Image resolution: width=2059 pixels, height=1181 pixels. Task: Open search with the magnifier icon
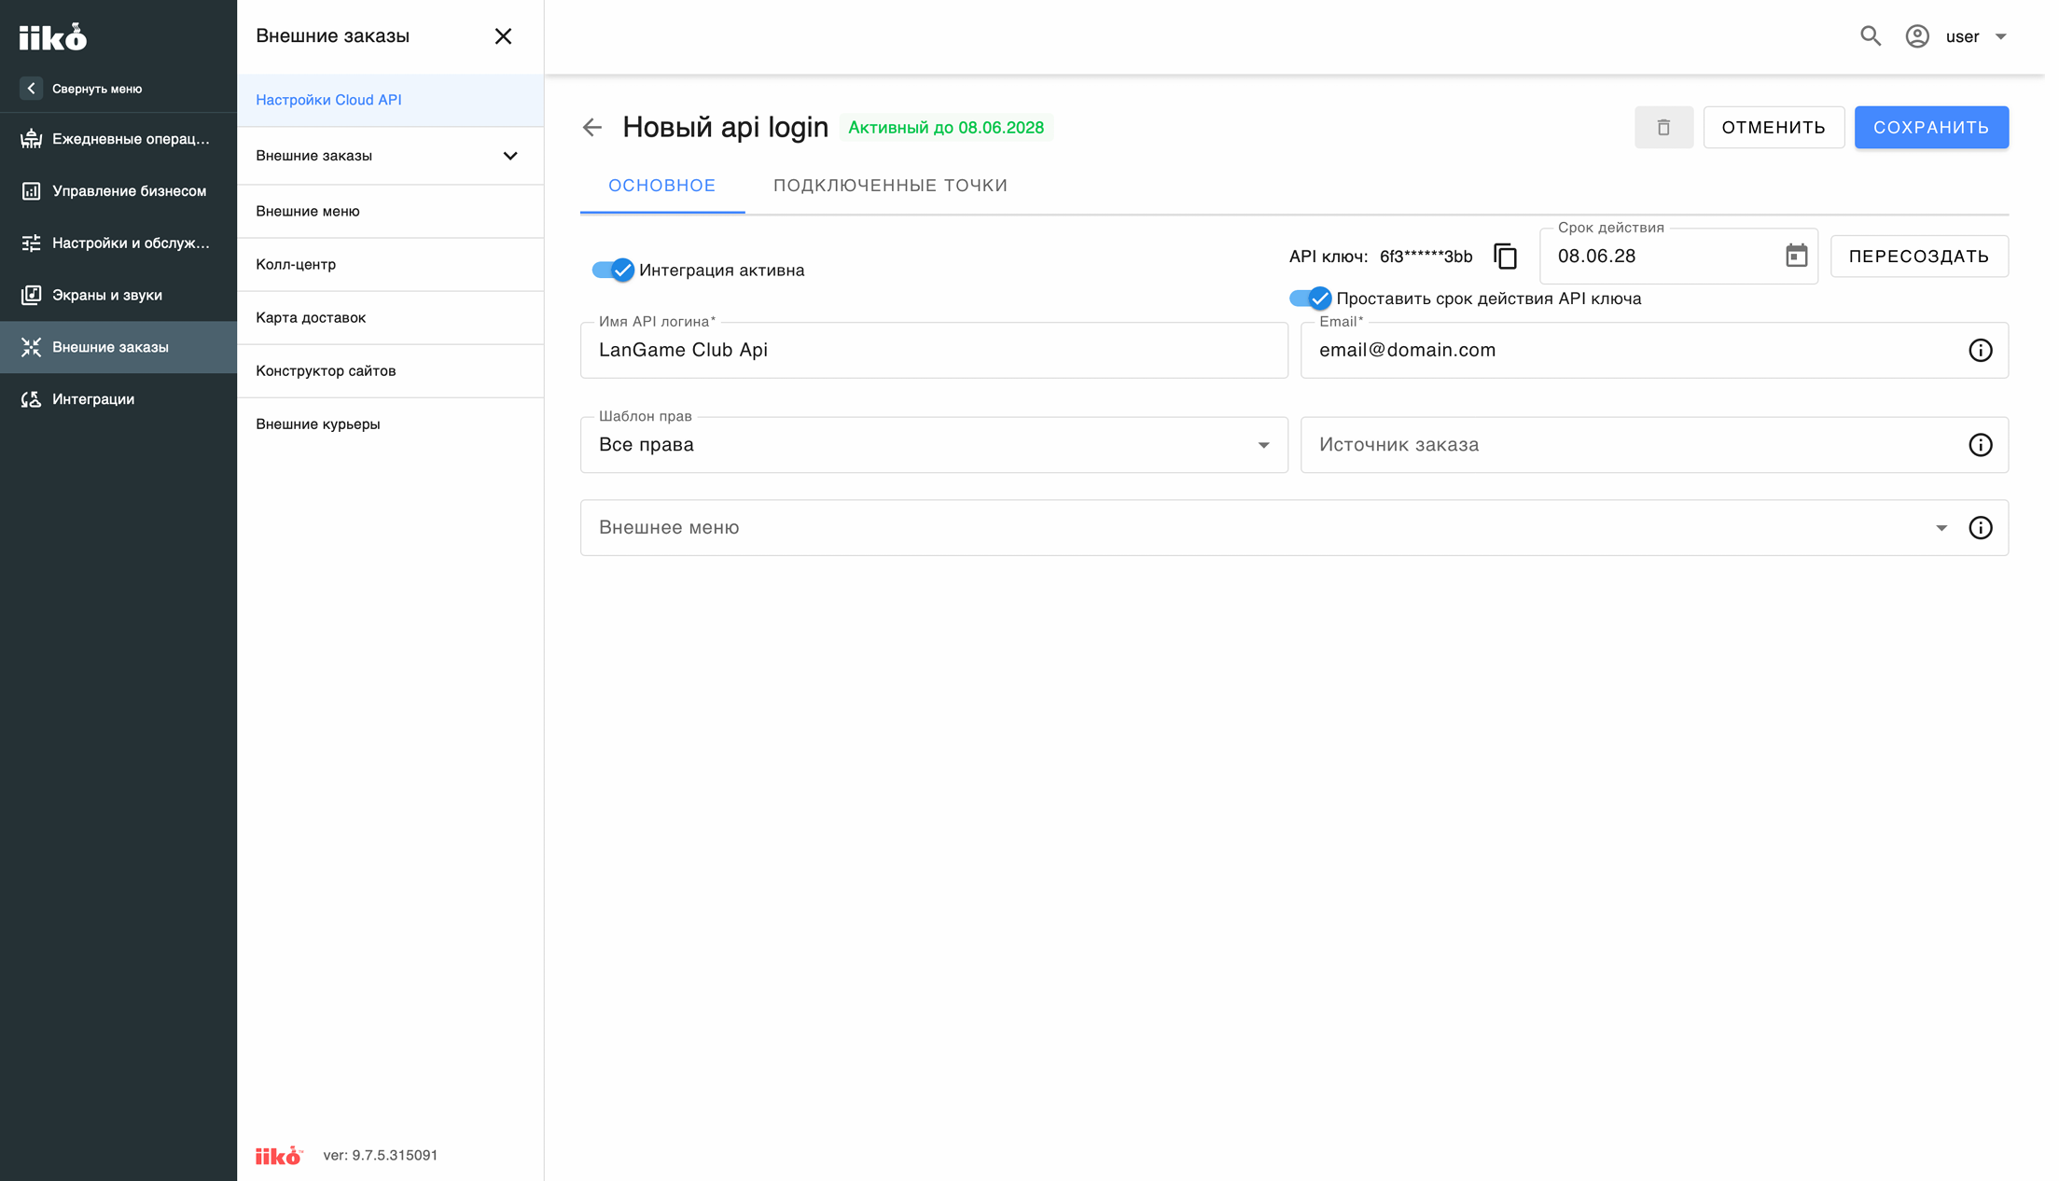click(1870, 36)
